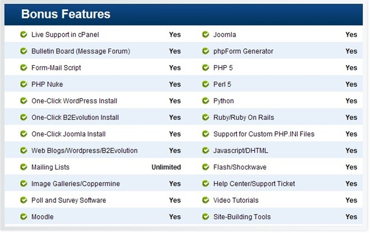Click the Ruby/Ruby On Rails feature label
The image size is (370, 233).
244,118
